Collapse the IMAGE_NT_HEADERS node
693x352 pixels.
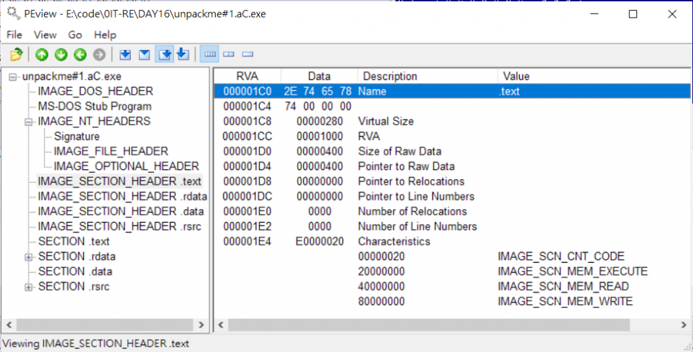(x=28, y=122)
